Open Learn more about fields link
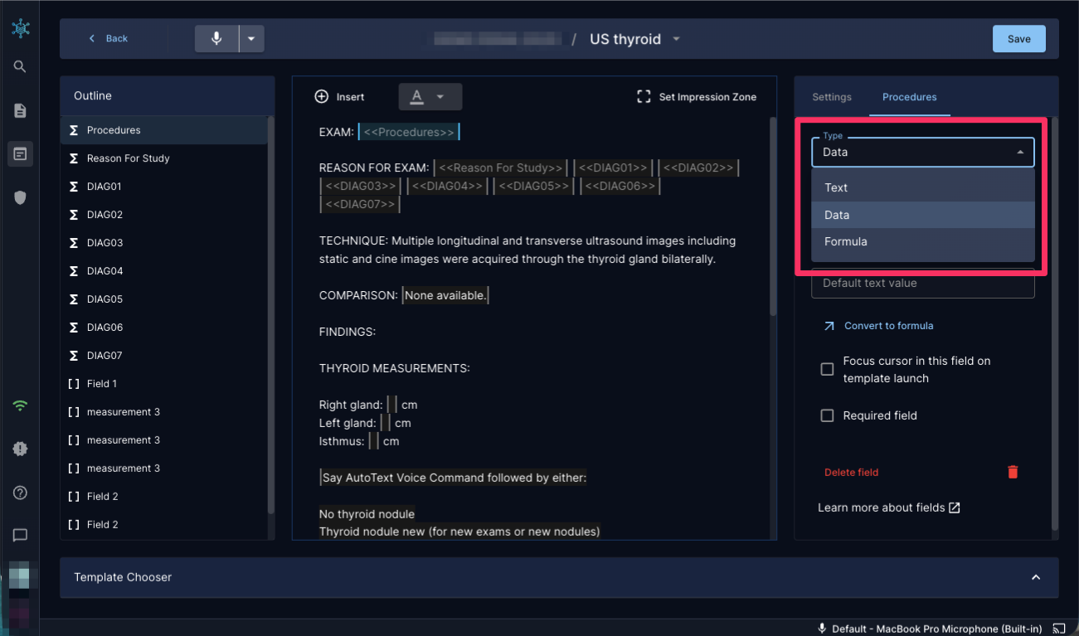Viewport: 1079px width, 636px height. (x=889, y=507)
